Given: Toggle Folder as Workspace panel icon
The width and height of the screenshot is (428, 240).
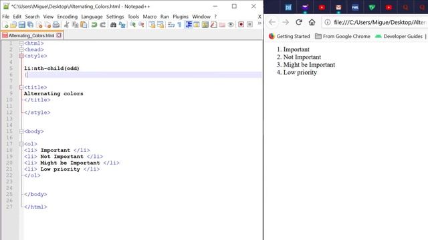Looking at the screenshot, I should pyautogui.click(x=222, y=25).
